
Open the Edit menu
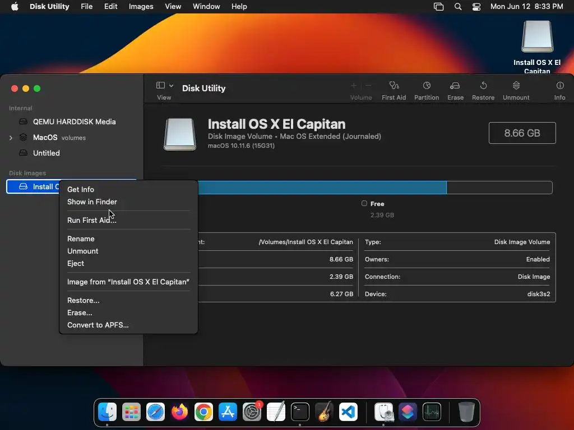pyautogui.click(x=110, y=7)
